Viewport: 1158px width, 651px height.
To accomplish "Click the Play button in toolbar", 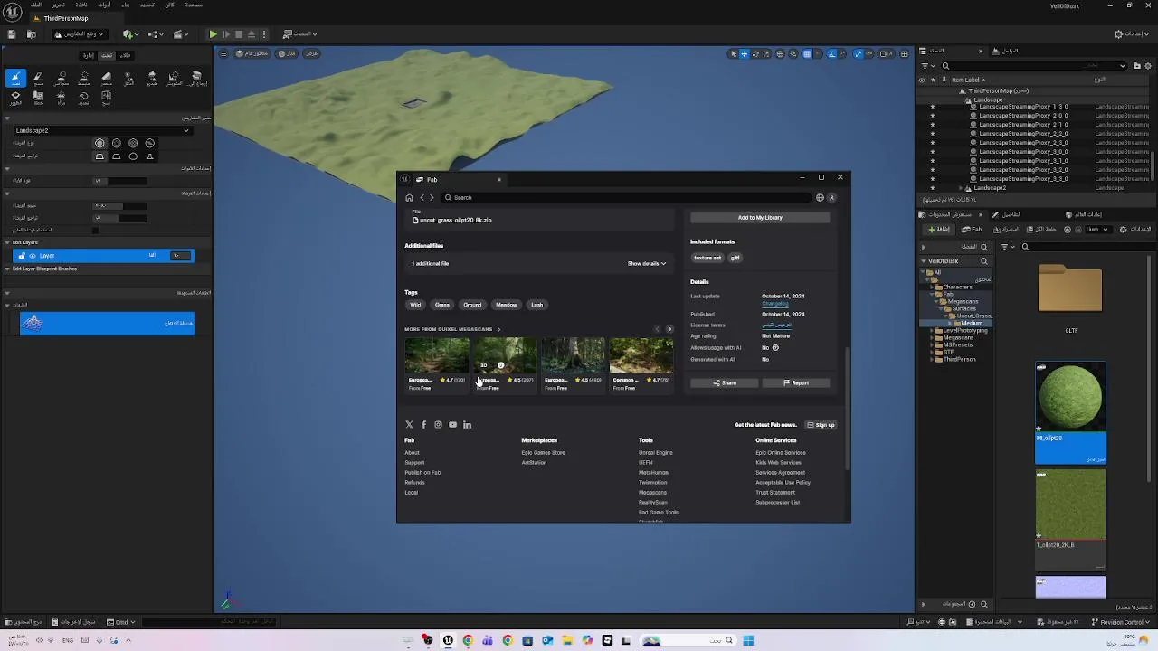I will (213, 34).
